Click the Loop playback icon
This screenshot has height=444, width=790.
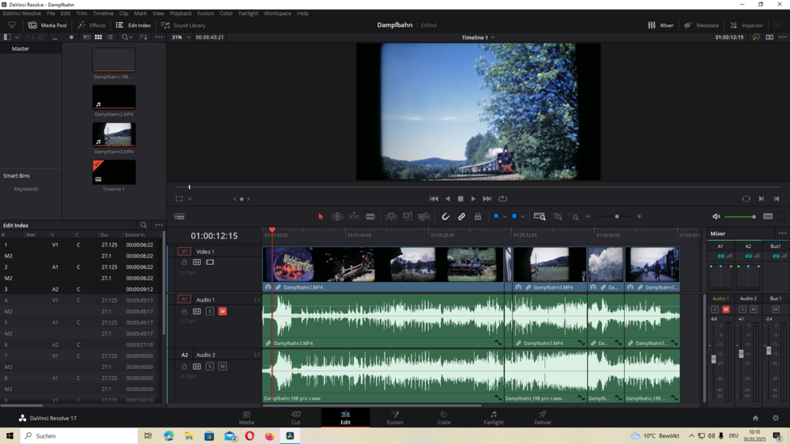pos(502,199)
